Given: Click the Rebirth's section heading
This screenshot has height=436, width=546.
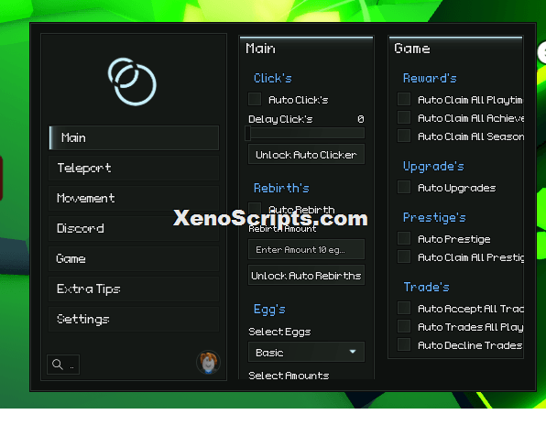Looking at the screenshot, I should 281,188.
